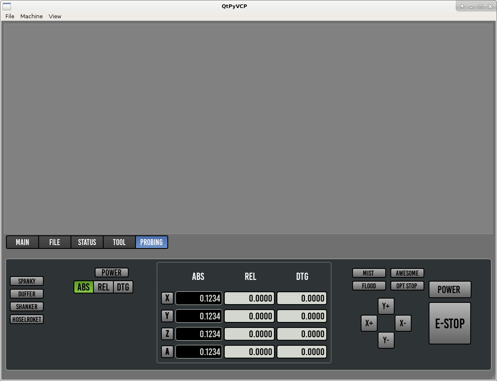Click the Y axis ABS value field

199,316
